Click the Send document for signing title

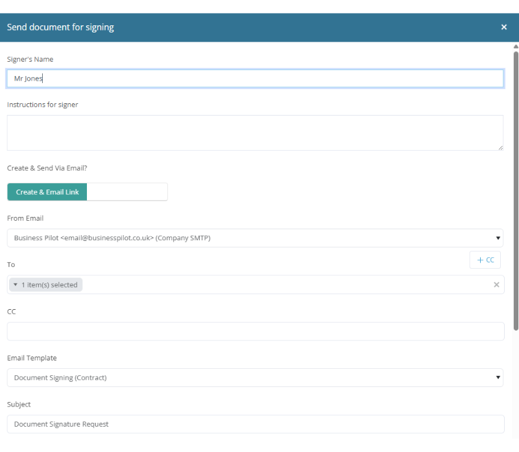tap(60, 27)
